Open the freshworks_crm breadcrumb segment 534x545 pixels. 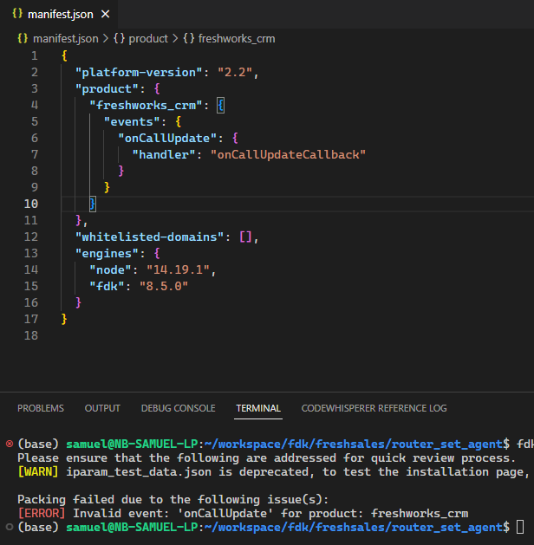coord(237,39)
